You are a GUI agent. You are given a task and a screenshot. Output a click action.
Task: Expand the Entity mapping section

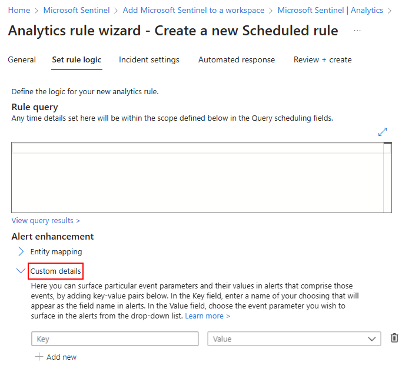(21, 251)
